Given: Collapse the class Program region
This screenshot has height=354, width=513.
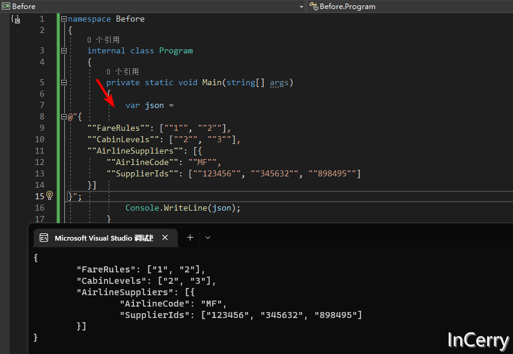Looking at the screenshot, I should click(64, 50).
